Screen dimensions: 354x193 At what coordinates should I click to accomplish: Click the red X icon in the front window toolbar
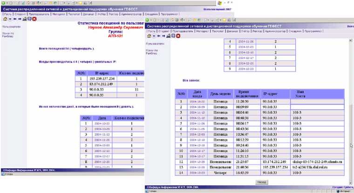coord(178,36)
